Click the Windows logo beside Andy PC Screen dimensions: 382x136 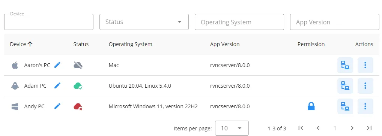tap(15, 106)
